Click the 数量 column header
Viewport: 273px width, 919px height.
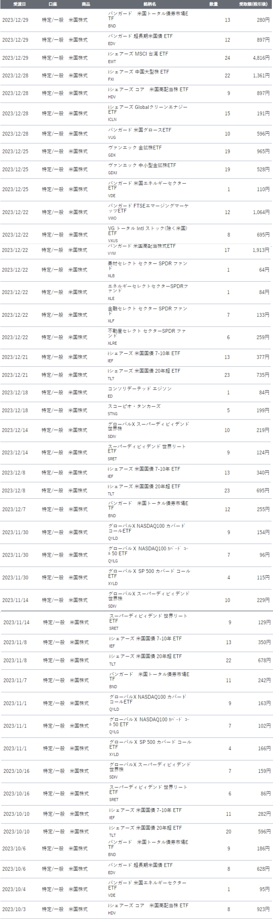click(x=214, y=4)
